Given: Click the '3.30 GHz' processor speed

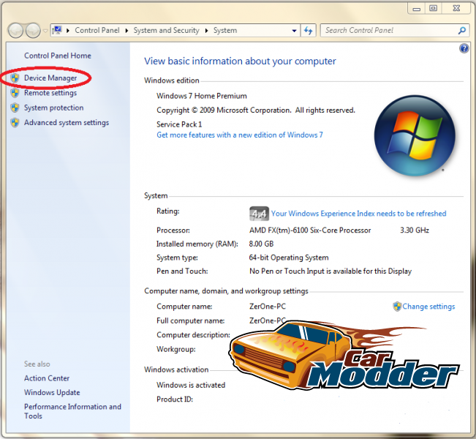Looking at the screenshot, I should (415, 230).
